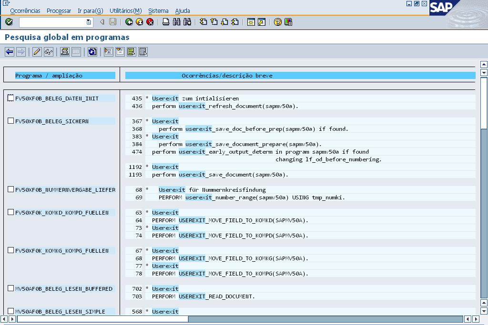Click the green Back arrow icon
The image size is (488, 325).
point(129,22)
